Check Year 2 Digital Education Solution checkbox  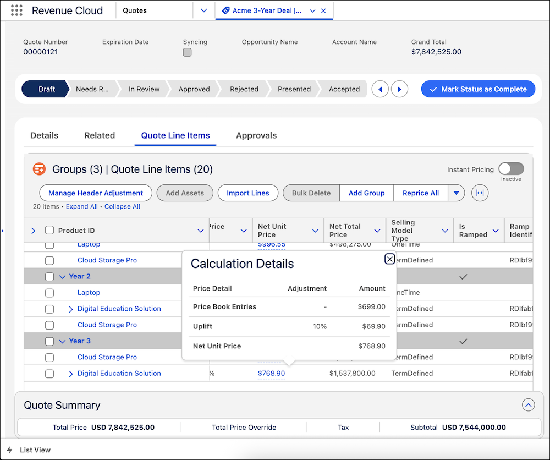point(50,309)
